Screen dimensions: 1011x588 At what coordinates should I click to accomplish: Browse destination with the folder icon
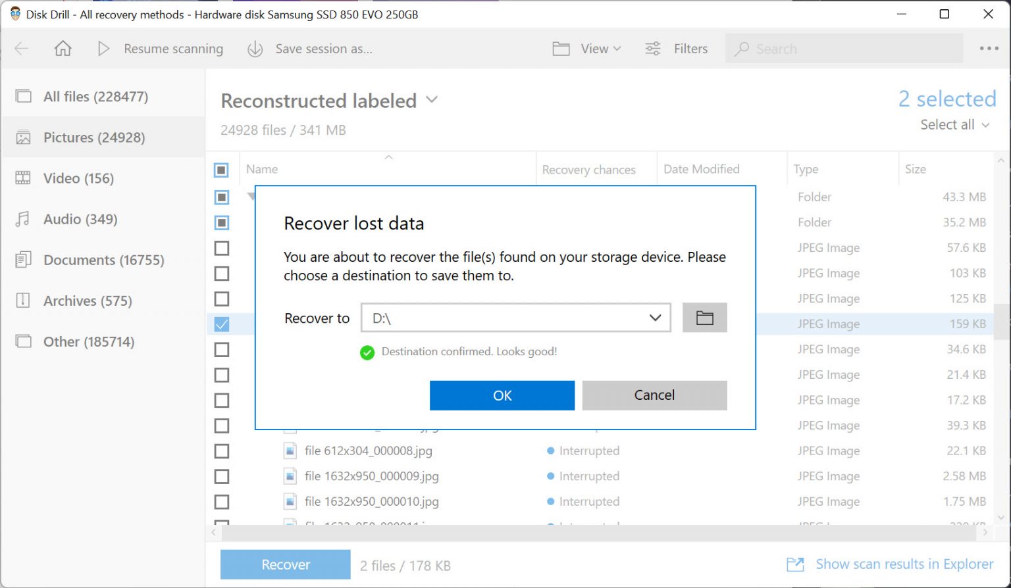point(704,318)
